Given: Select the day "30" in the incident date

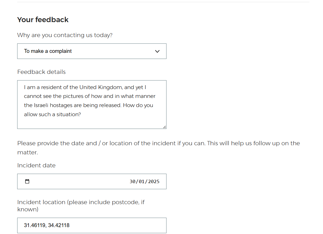Looking at the screenshot, I should (133, 181).
